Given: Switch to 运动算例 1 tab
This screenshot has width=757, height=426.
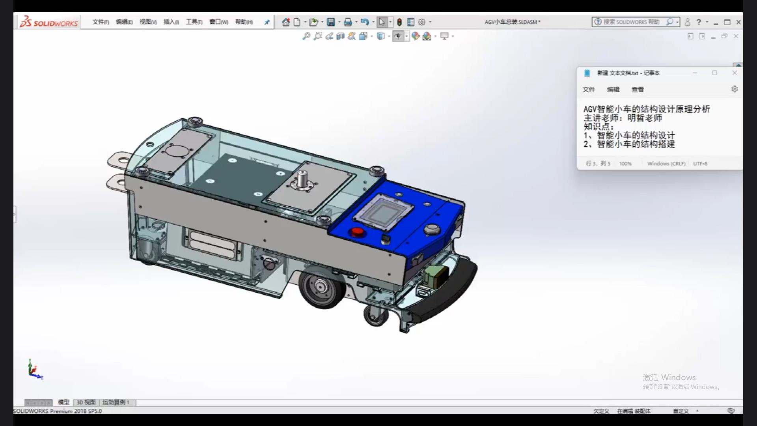Looking at the screenshot, I should click(116, 402).
